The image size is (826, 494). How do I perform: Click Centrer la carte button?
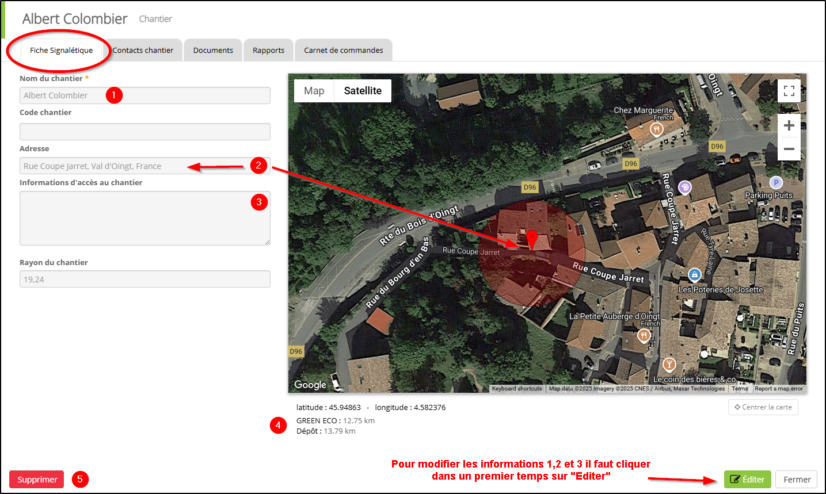pyautogui.click(x=763, y=407)
